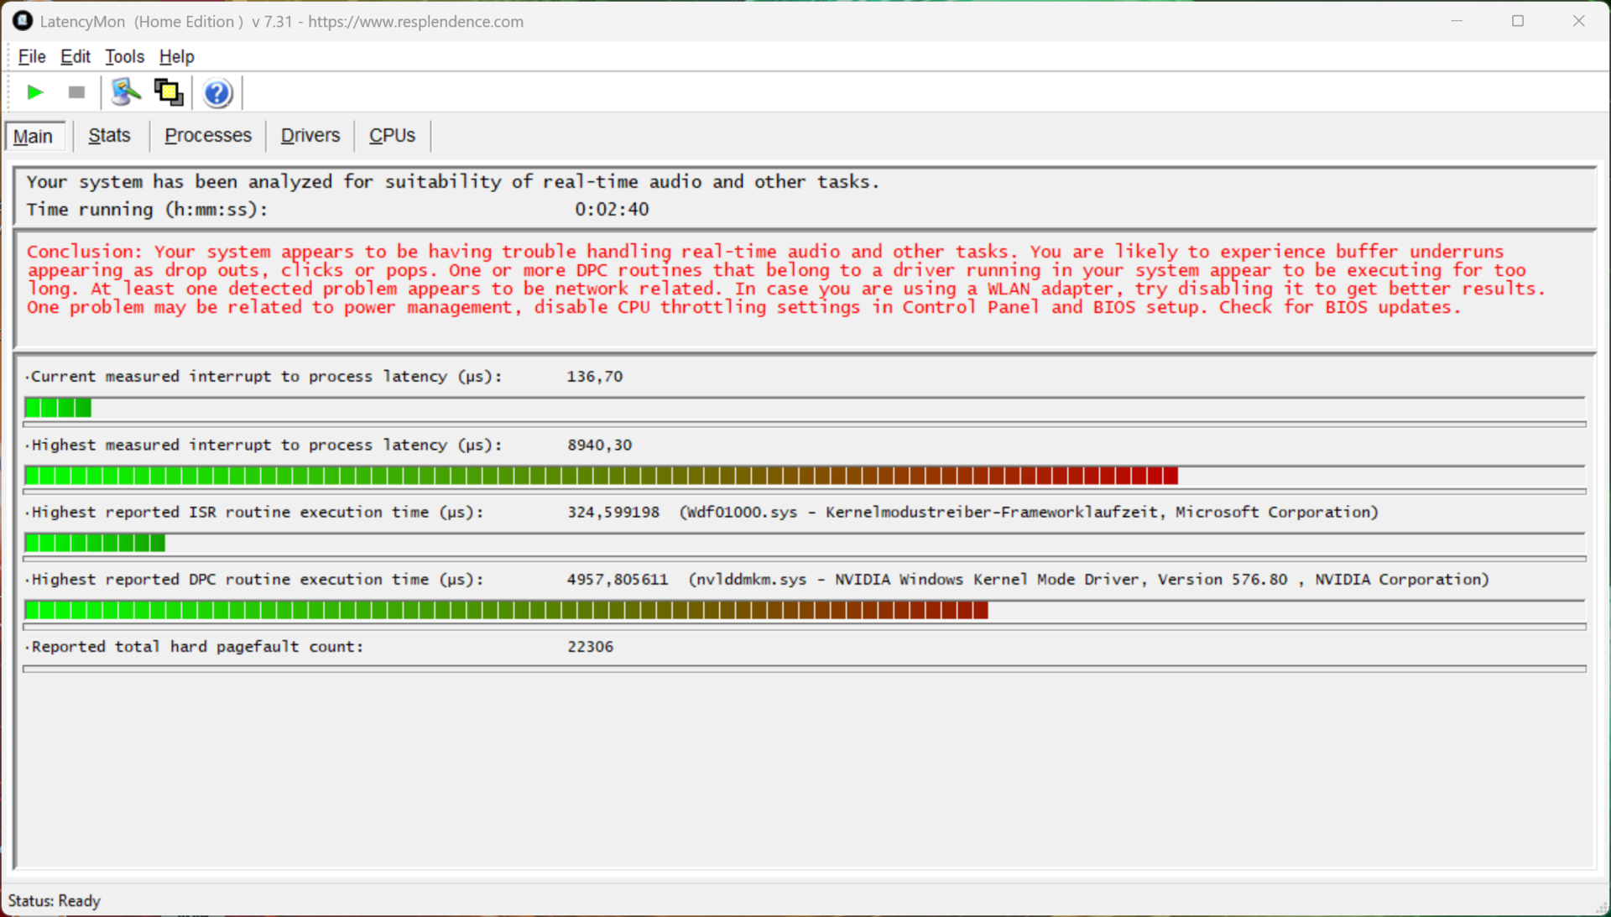Start monitoring with the green play button
The height and width of the screenshot is (917, 1611).
coord(34,92)
